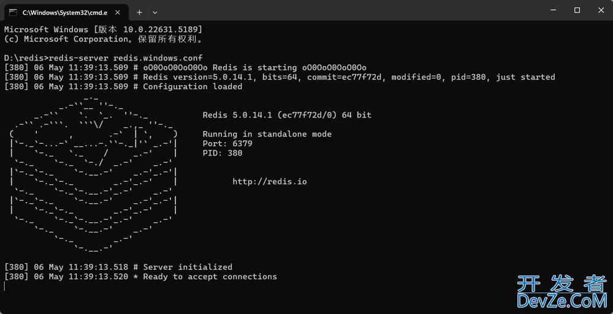Click the DevZe.CoM watermark text
The width and height of the screenshot is (613, 314).
(x=562, y=301)
